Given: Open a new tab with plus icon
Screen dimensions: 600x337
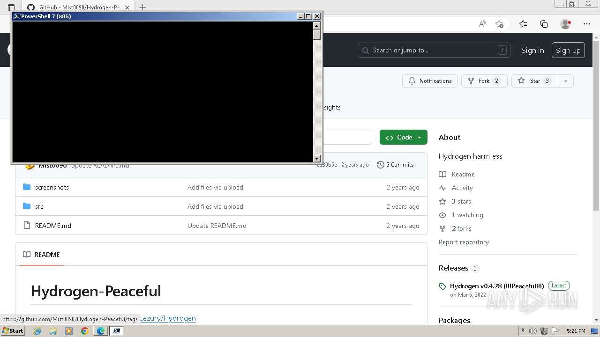Looking at the screenshot, I should click(143, 7).
